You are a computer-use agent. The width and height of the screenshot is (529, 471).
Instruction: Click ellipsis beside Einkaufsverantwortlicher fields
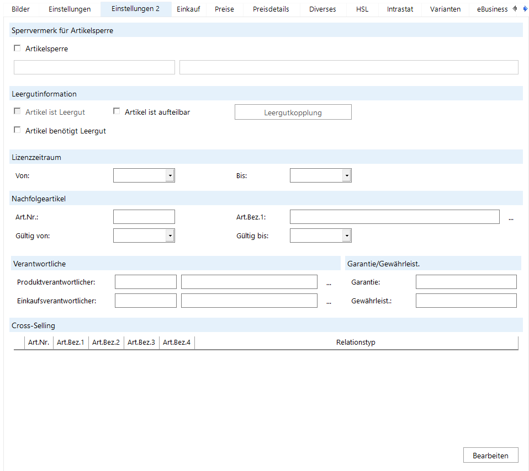tap(329, 301)
